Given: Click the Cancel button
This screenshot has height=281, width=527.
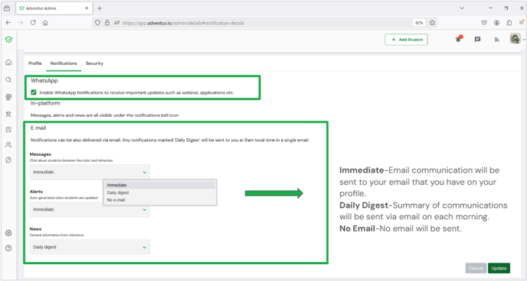Looking at the screenshot, I should [476, 268].
